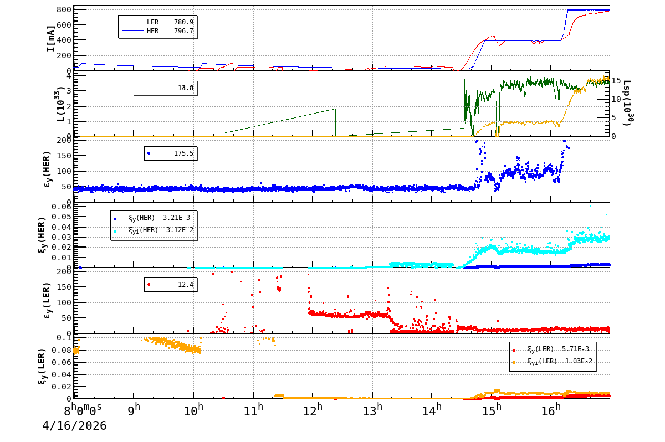This screenshot has height=442, width=665.
Task: Click the "0.08" tick on the ξy(LER) axis
Action: [x=60, y=350]
